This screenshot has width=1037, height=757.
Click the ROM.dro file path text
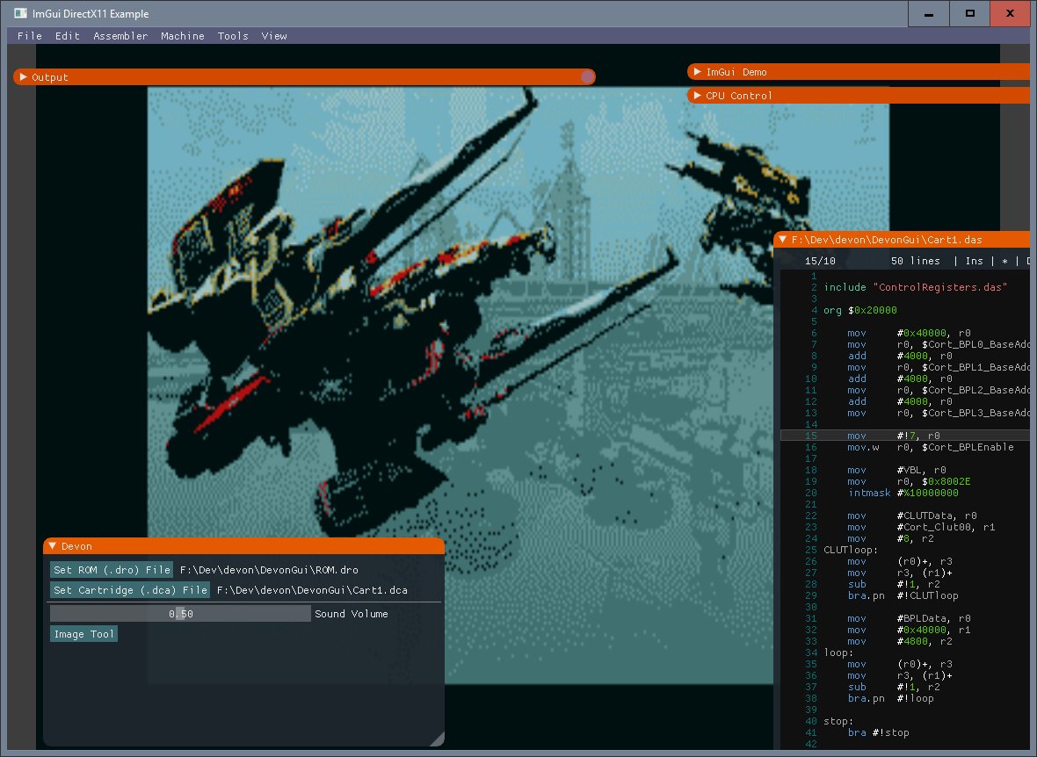click(269, 570)
